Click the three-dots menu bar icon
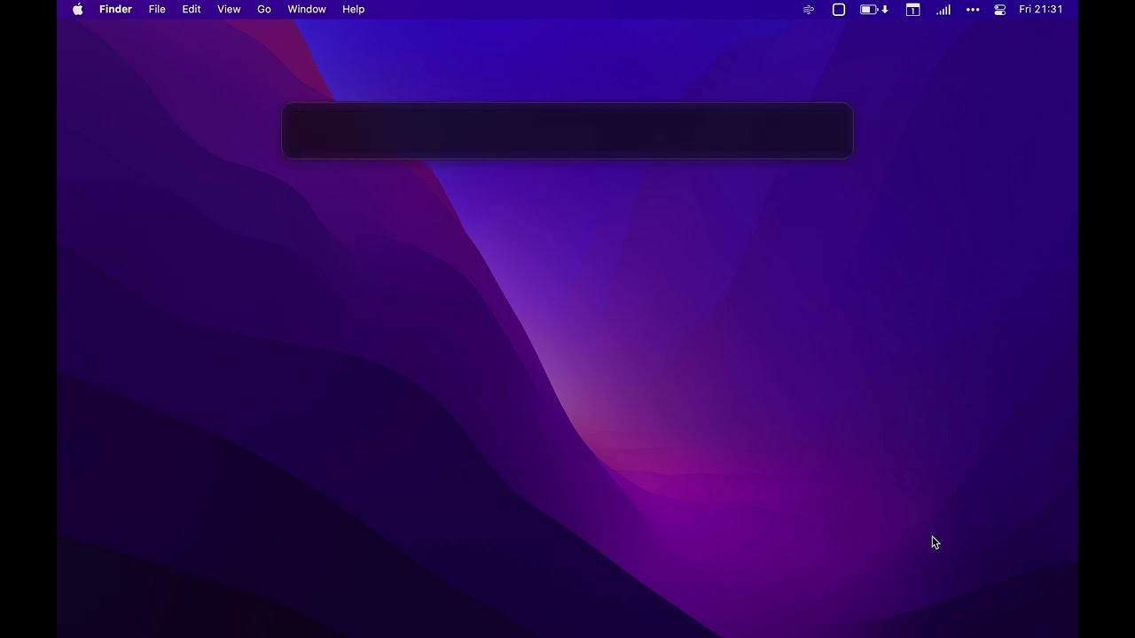This screenshot has height=638, width=1135. coord(973,10)
